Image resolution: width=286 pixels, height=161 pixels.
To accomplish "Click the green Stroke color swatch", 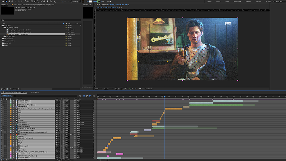I will [x=99, y=1].
